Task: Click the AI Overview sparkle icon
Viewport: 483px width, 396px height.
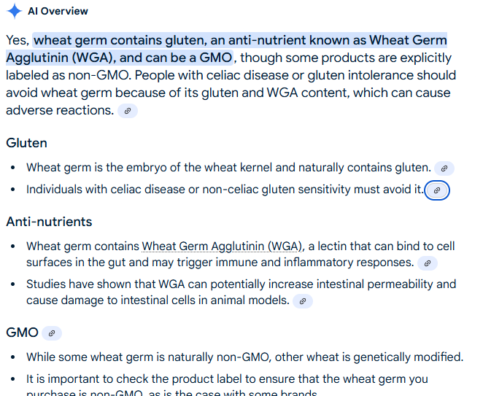Action: [x=14, y=12]
